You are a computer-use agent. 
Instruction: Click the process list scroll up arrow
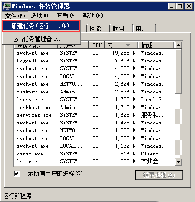point(178,45)
